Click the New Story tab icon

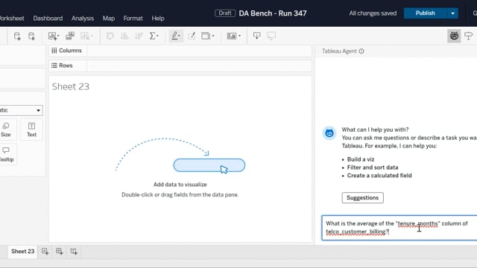(x=74, y=252)
